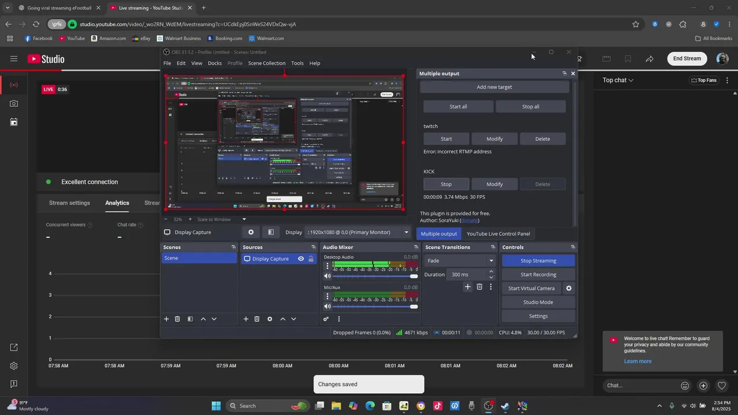The width and height of the screenshot is (738, 415).
Task: Open Scale to Window preview dropdown
Action: 222,219
